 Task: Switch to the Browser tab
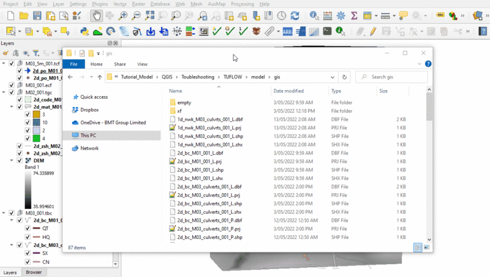(x=34, y=272)
